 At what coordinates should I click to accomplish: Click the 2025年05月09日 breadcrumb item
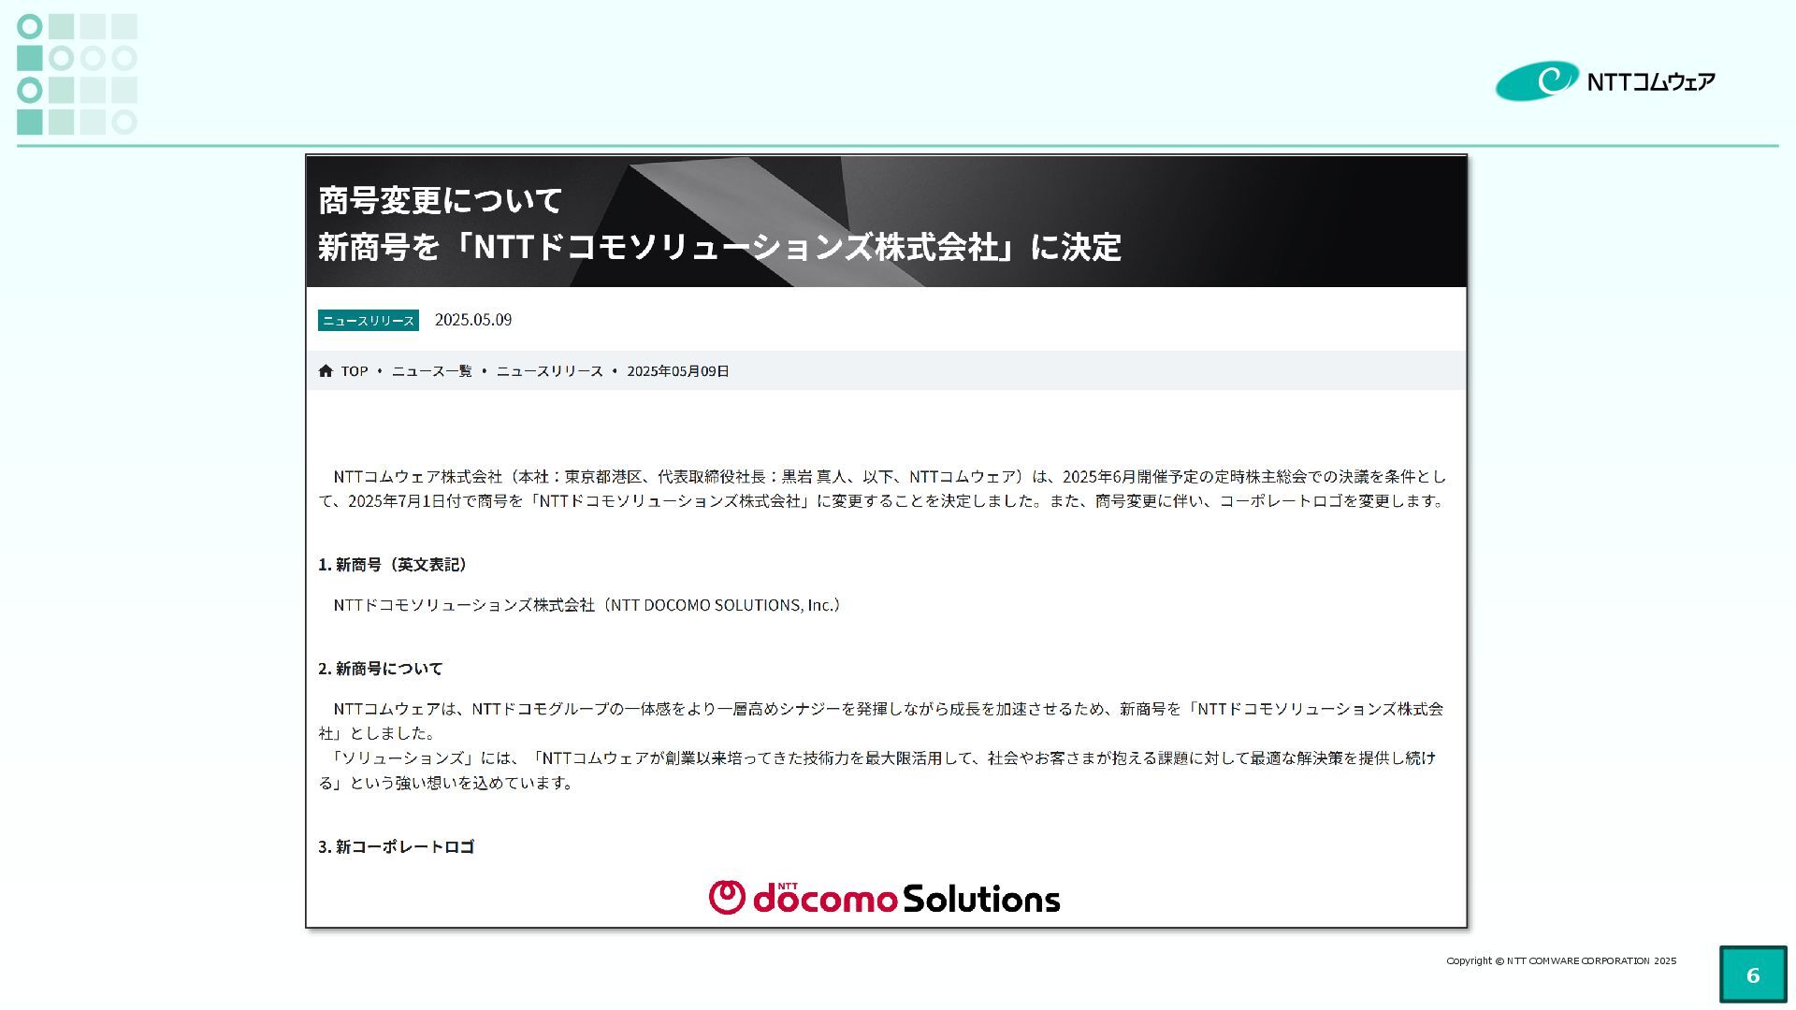point(677,371)
